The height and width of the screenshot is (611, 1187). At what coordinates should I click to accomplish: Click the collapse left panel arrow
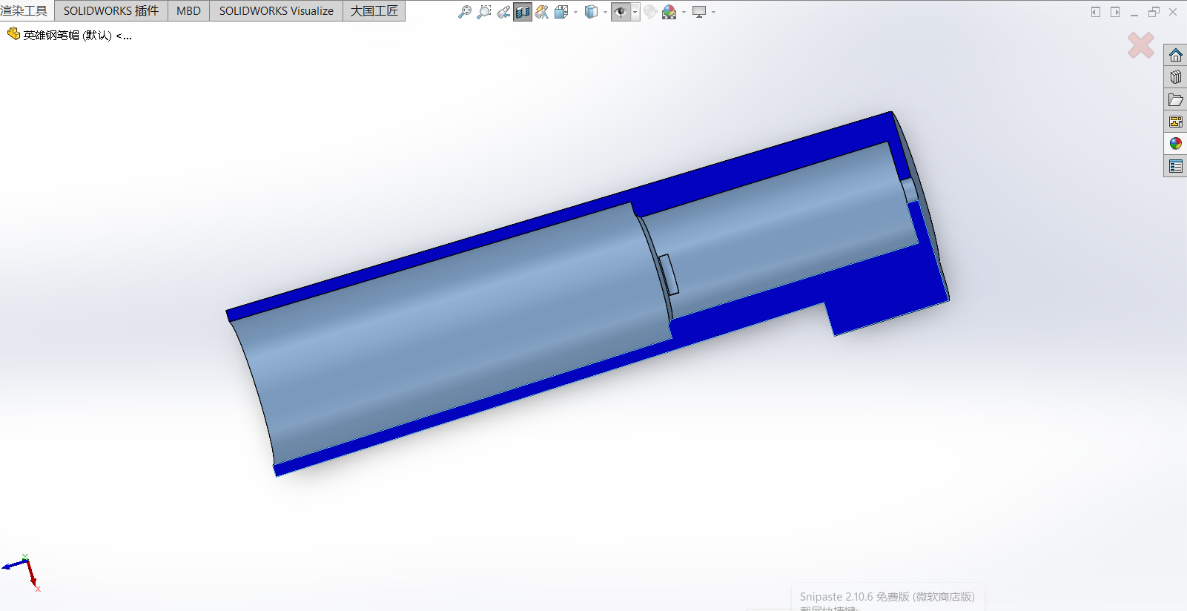pyautogui.click(x=1096, y=12)
